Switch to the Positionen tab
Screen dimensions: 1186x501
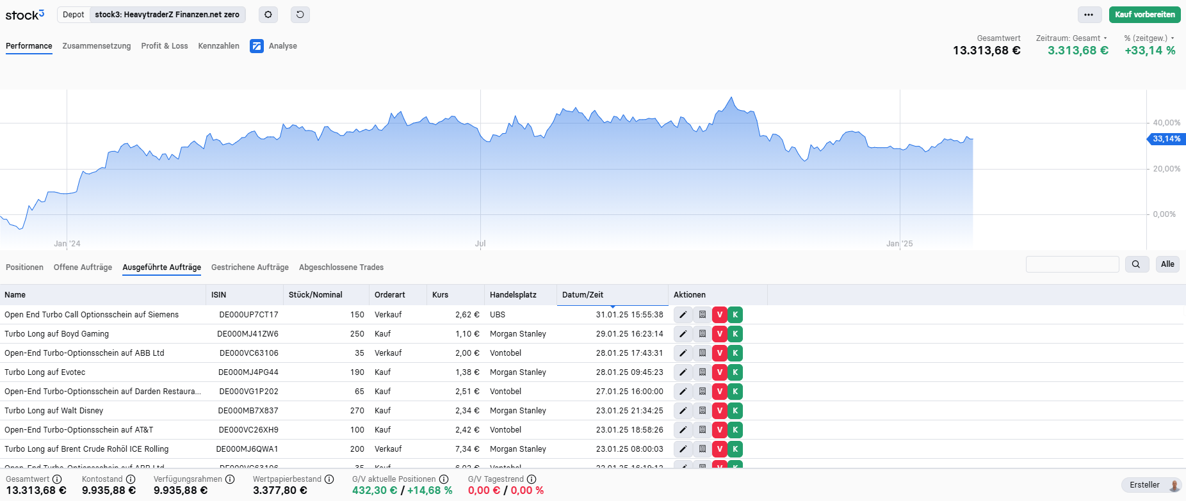(24, 267)
